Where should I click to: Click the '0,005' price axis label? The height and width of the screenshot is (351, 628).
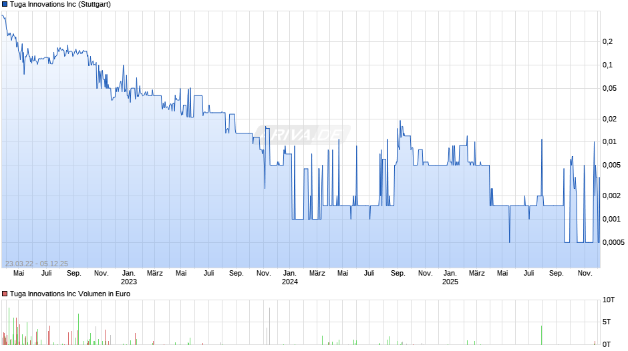(611, 165)
